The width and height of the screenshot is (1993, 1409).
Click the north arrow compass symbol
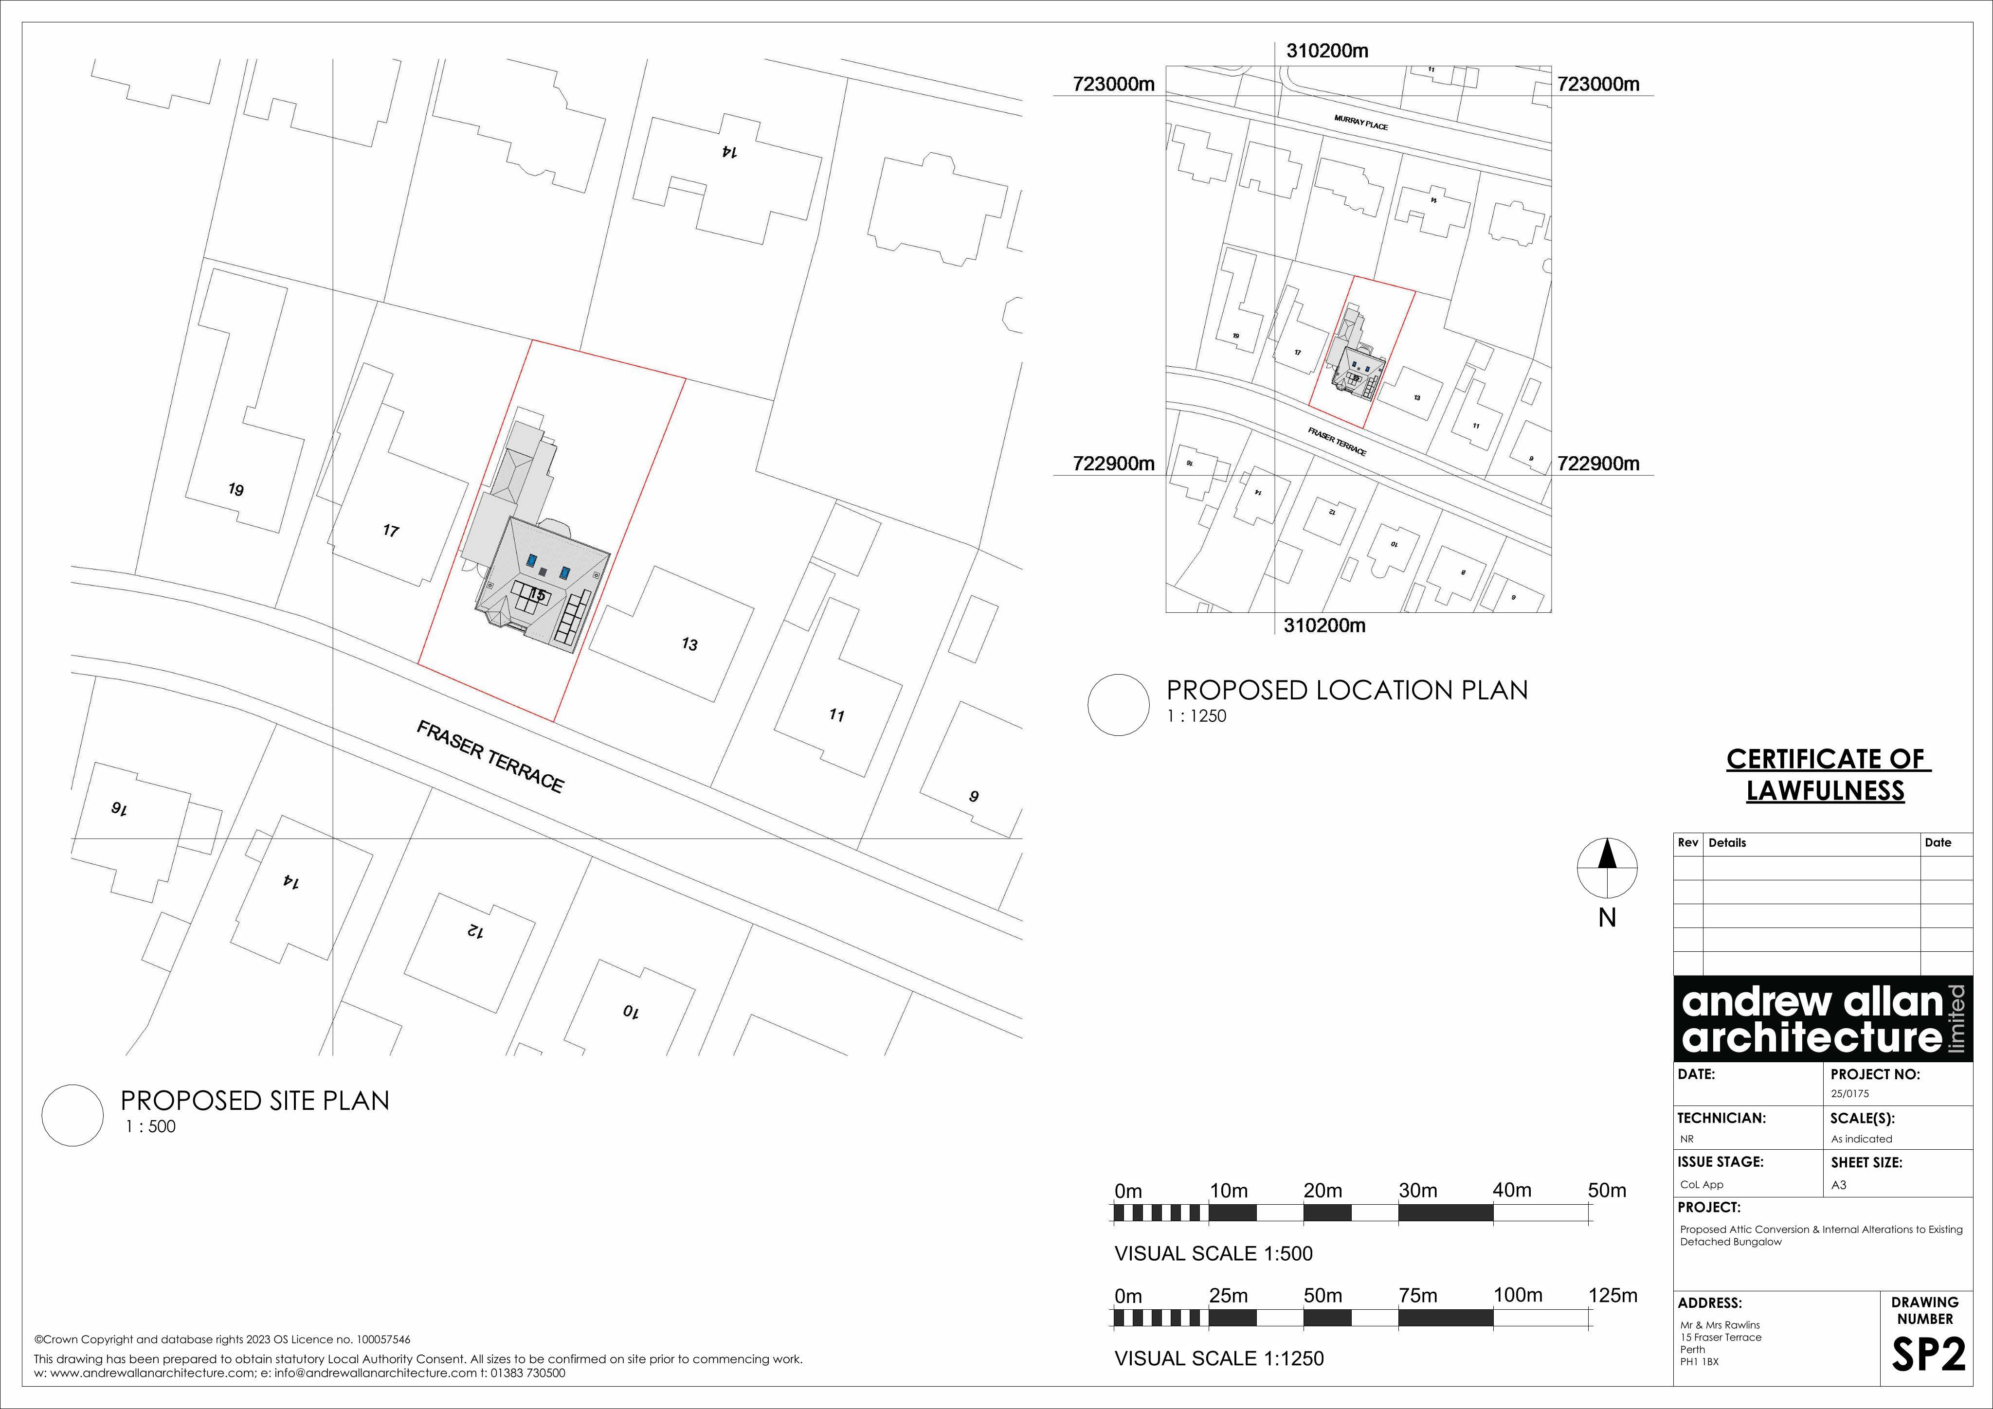1607,868
